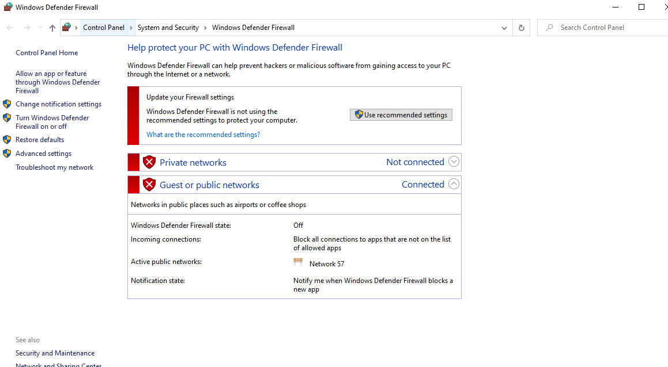Click red shield icon next to Private networks

point(149,162)
